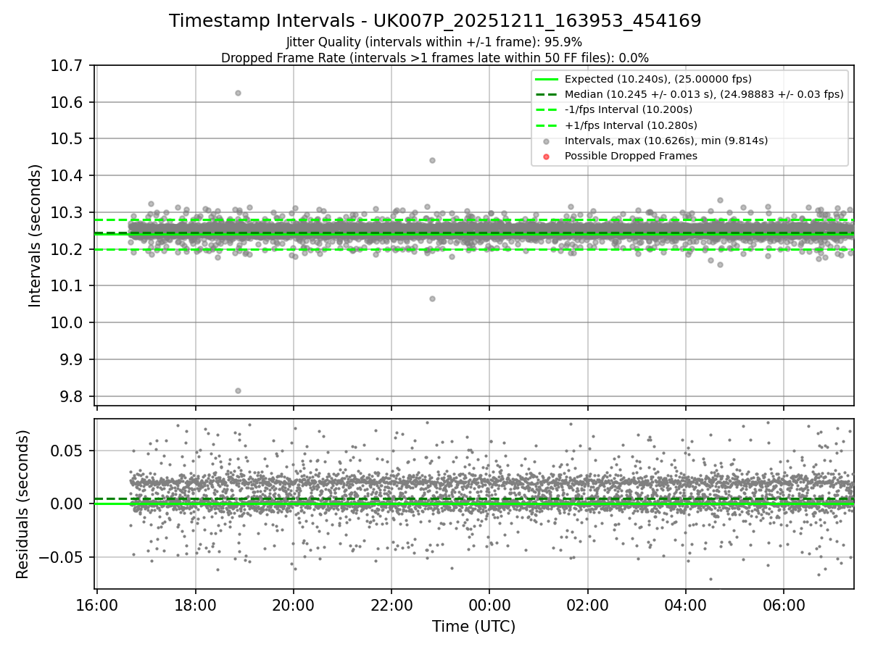This screenshot has height=652, width=870.
Task: Click legend entry 'Expected (10.240s), (25.00000 fps)'
Action: click(658, 79)
